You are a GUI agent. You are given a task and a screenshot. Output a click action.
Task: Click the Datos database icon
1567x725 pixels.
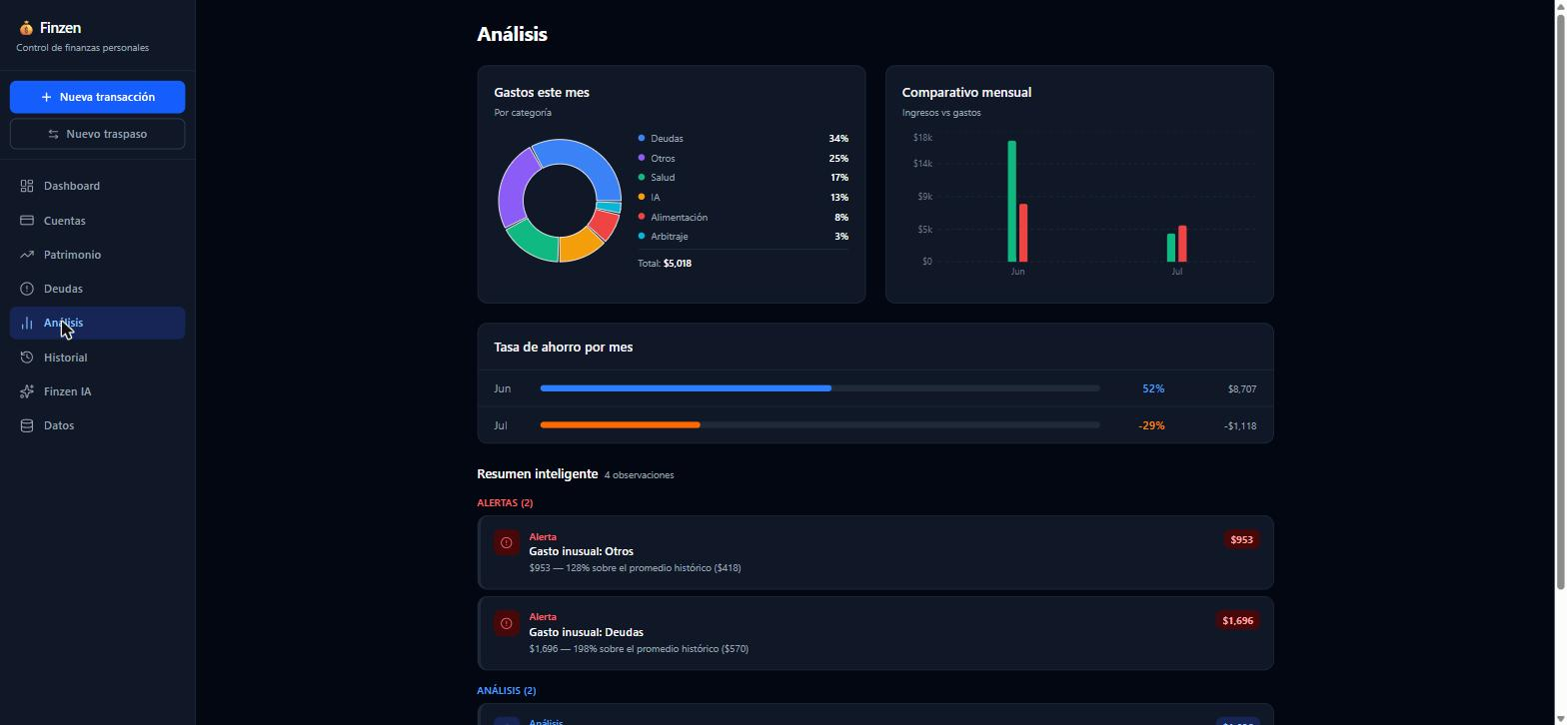point(27,425)
